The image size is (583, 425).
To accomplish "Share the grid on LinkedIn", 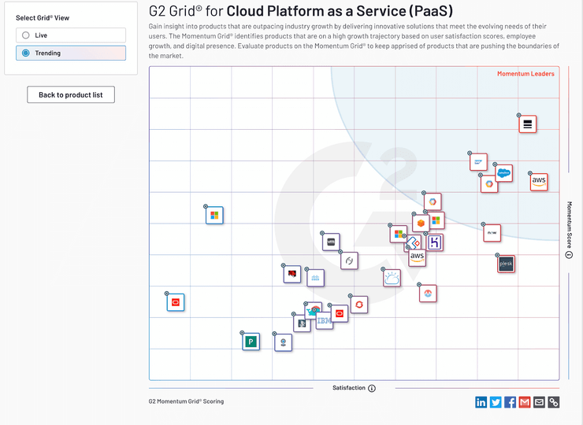I will [481, 402].
